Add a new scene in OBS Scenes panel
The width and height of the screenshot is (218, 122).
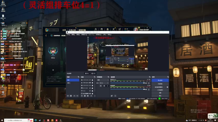pyautogui.click(x=68, y=96)
